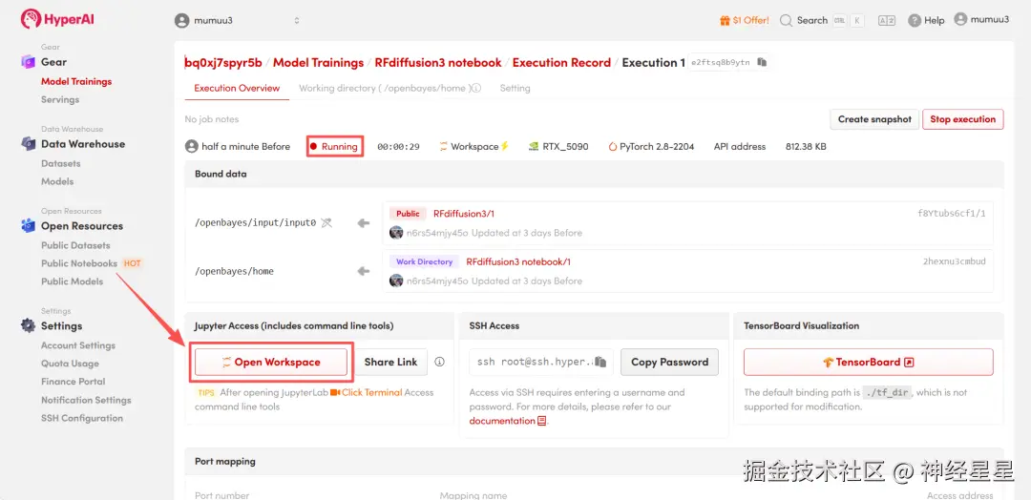Click Stop execution button
This screenshot has width=1031, height=500.
(962, 119)
